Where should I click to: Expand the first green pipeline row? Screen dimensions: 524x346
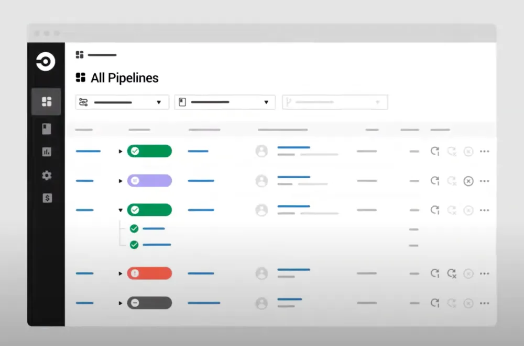click(x=121, y=152)
